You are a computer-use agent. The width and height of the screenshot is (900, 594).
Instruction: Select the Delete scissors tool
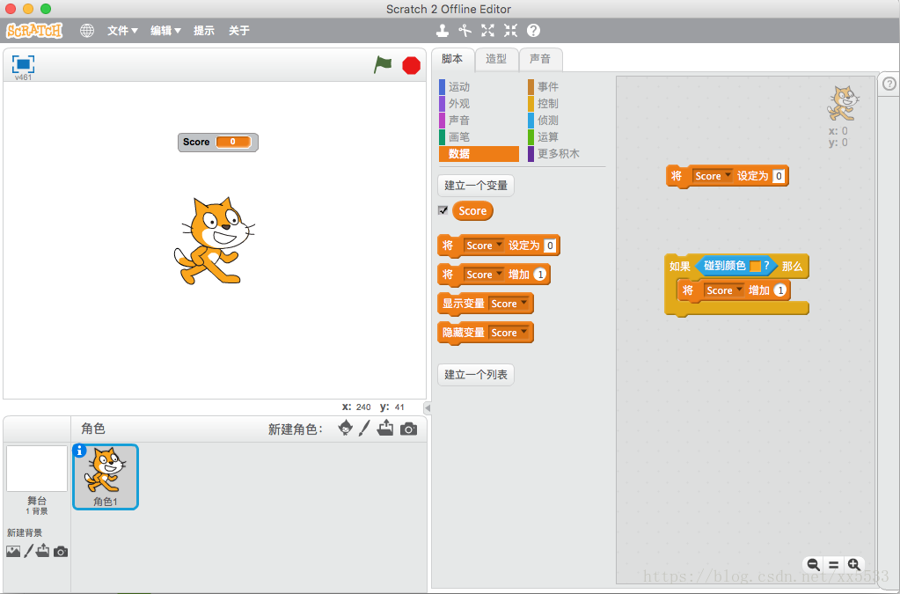coord(465,31)
